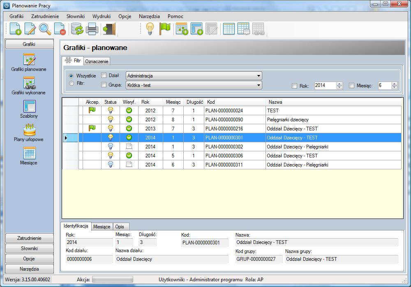411x287 pixels.
Task: Switch to the Identyfikacja tab
Action: (76, 226)
